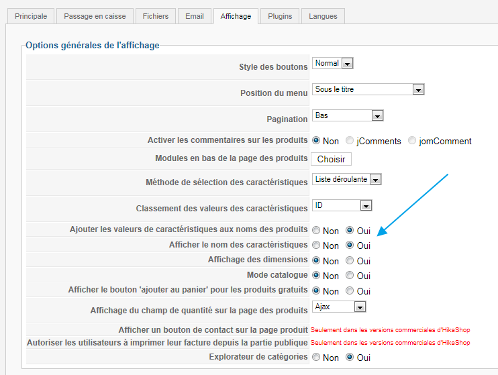Click Activer les commentaires sur les produits label
Image resolution: width=498 pixels, height=375 pixels.
(x=228, y=140)
